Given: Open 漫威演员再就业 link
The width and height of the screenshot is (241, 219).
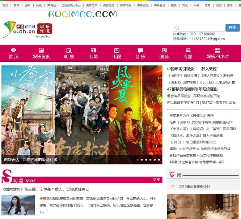Looking at the screenshot, I should coord(179,96).
